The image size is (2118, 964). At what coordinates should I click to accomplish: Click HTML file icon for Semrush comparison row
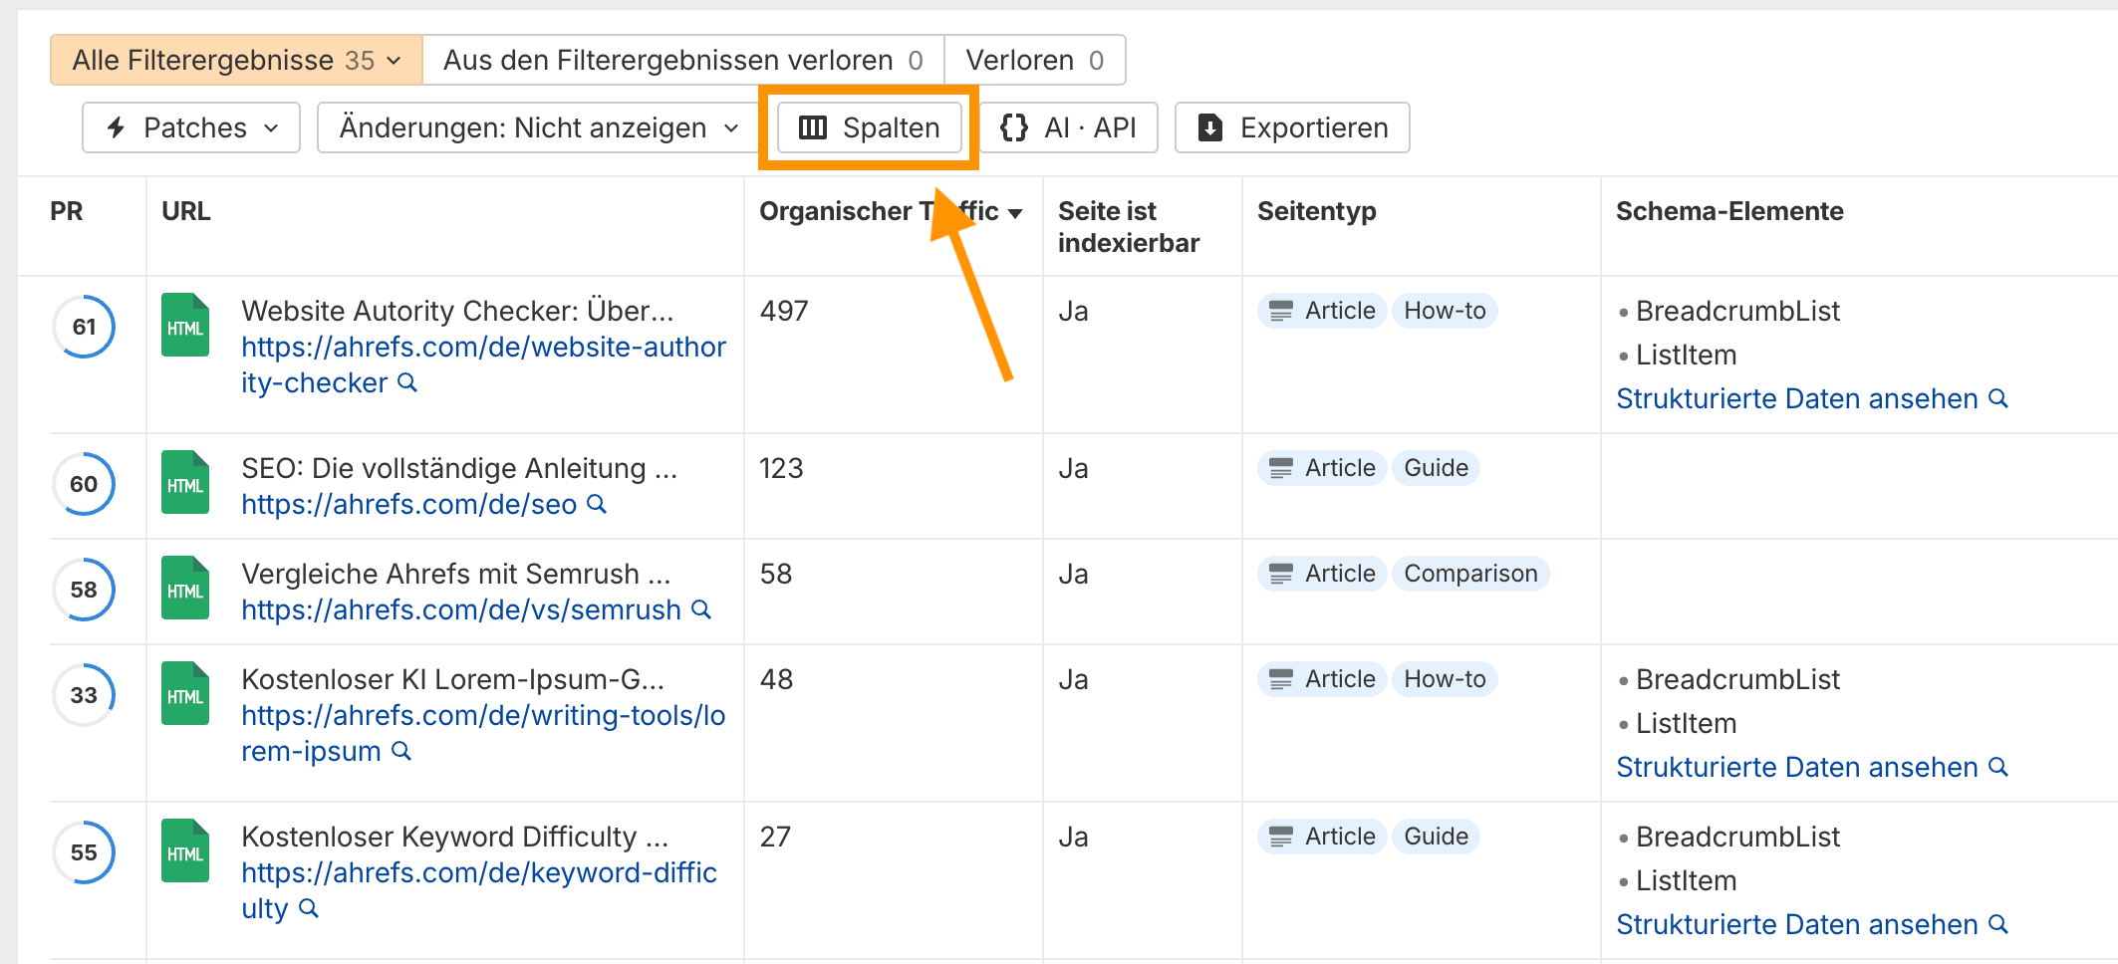click(185, 588)
